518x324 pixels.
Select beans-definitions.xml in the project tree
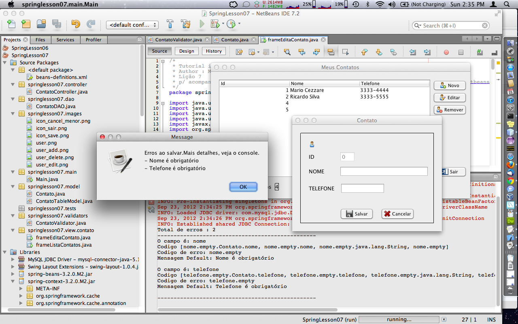(x=62, y=77)
